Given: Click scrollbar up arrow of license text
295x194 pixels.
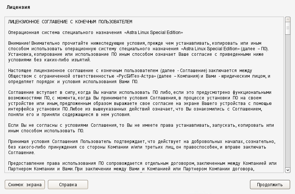Looking at the screenshot, I should click(x=288, y=19).
